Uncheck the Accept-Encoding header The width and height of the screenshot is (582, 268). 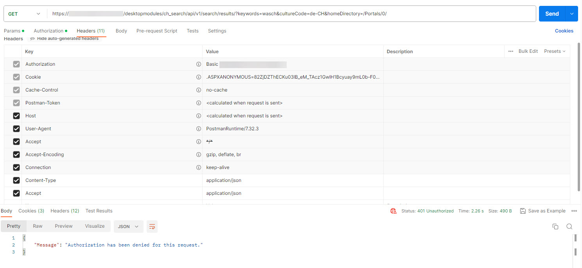(16, 155)
